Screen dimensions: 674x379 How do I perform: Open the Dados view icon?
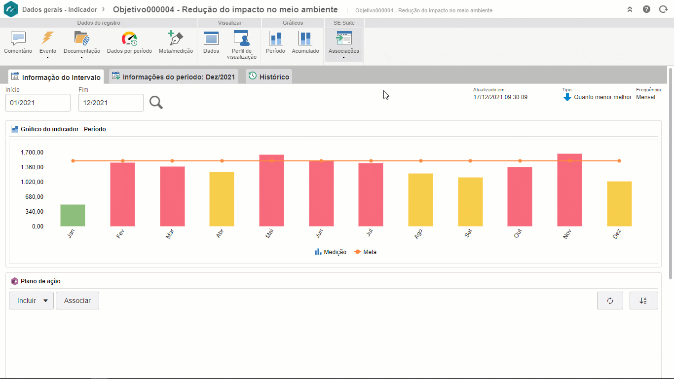click(211, 38)
